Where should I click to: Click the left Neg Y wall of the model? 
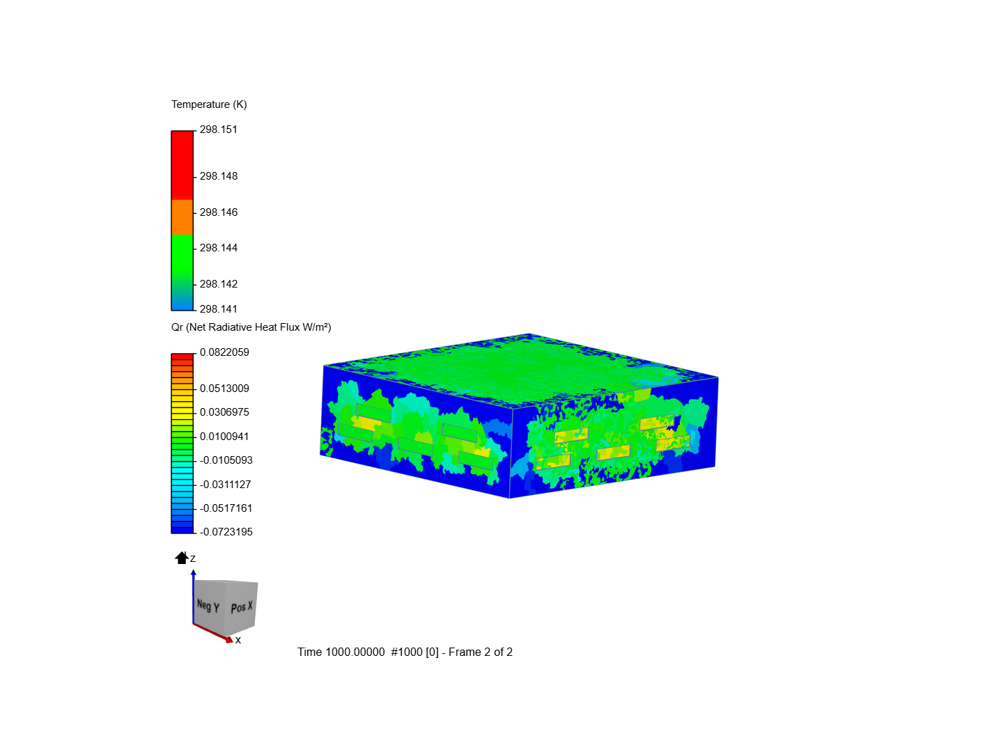417,432
